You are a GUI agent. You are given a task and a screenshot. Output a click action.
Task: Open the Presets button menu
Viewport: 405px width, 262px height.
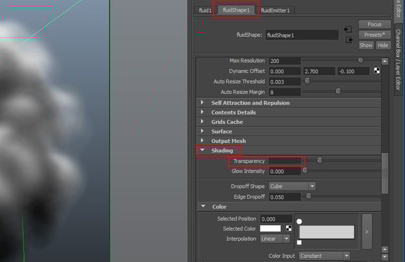[x=375, y=35]
